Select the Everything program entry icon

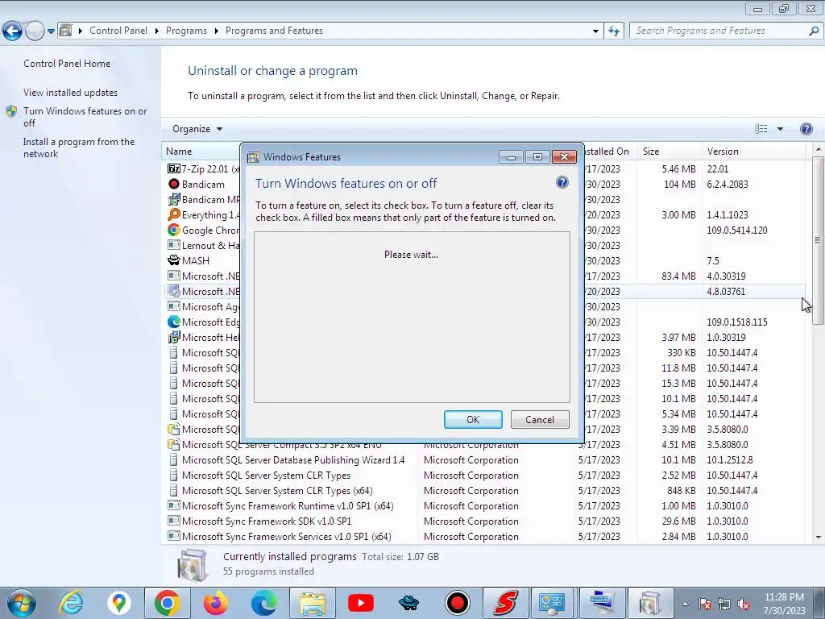coord(174,214)
